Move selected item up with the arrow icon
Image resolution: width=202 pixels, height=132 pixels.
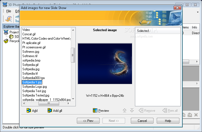(x=125, y=110)
